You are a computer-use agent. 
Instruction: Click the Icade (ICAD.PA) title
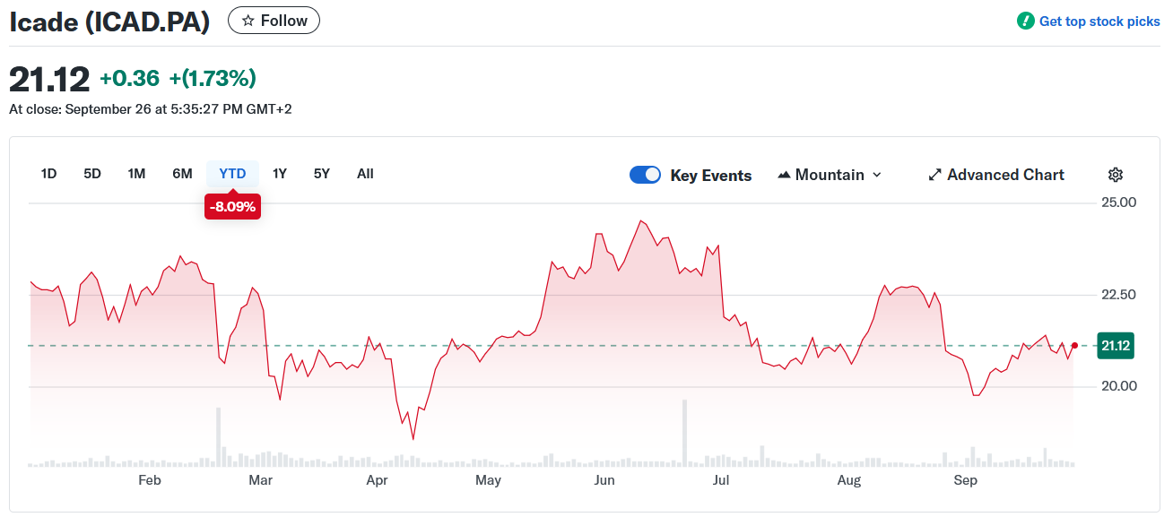point(109,22)
